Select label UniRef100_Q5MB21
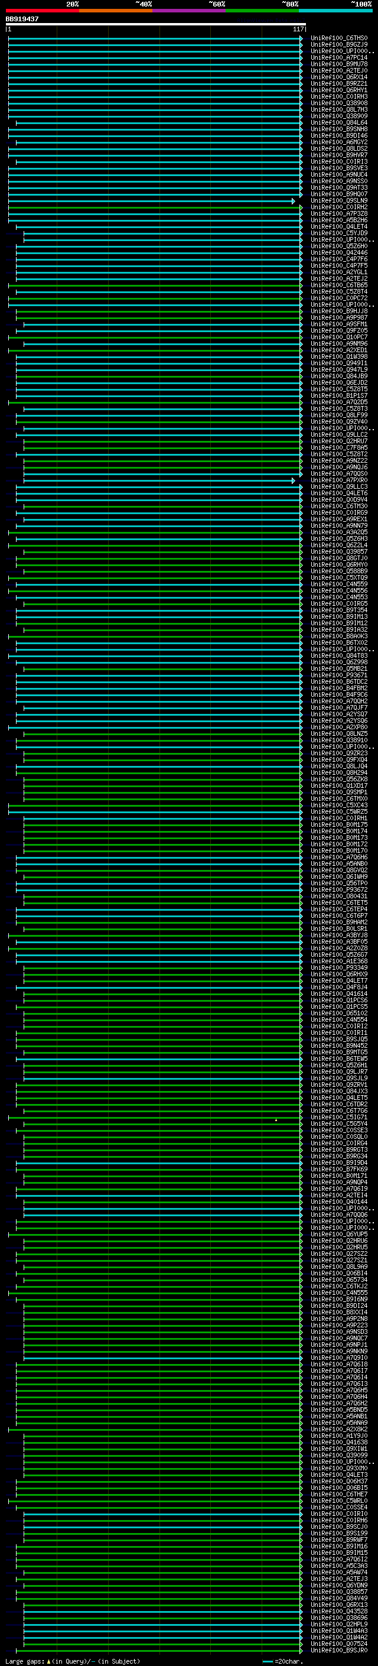Screen dimensions: 378x1666 pos(339,669)
